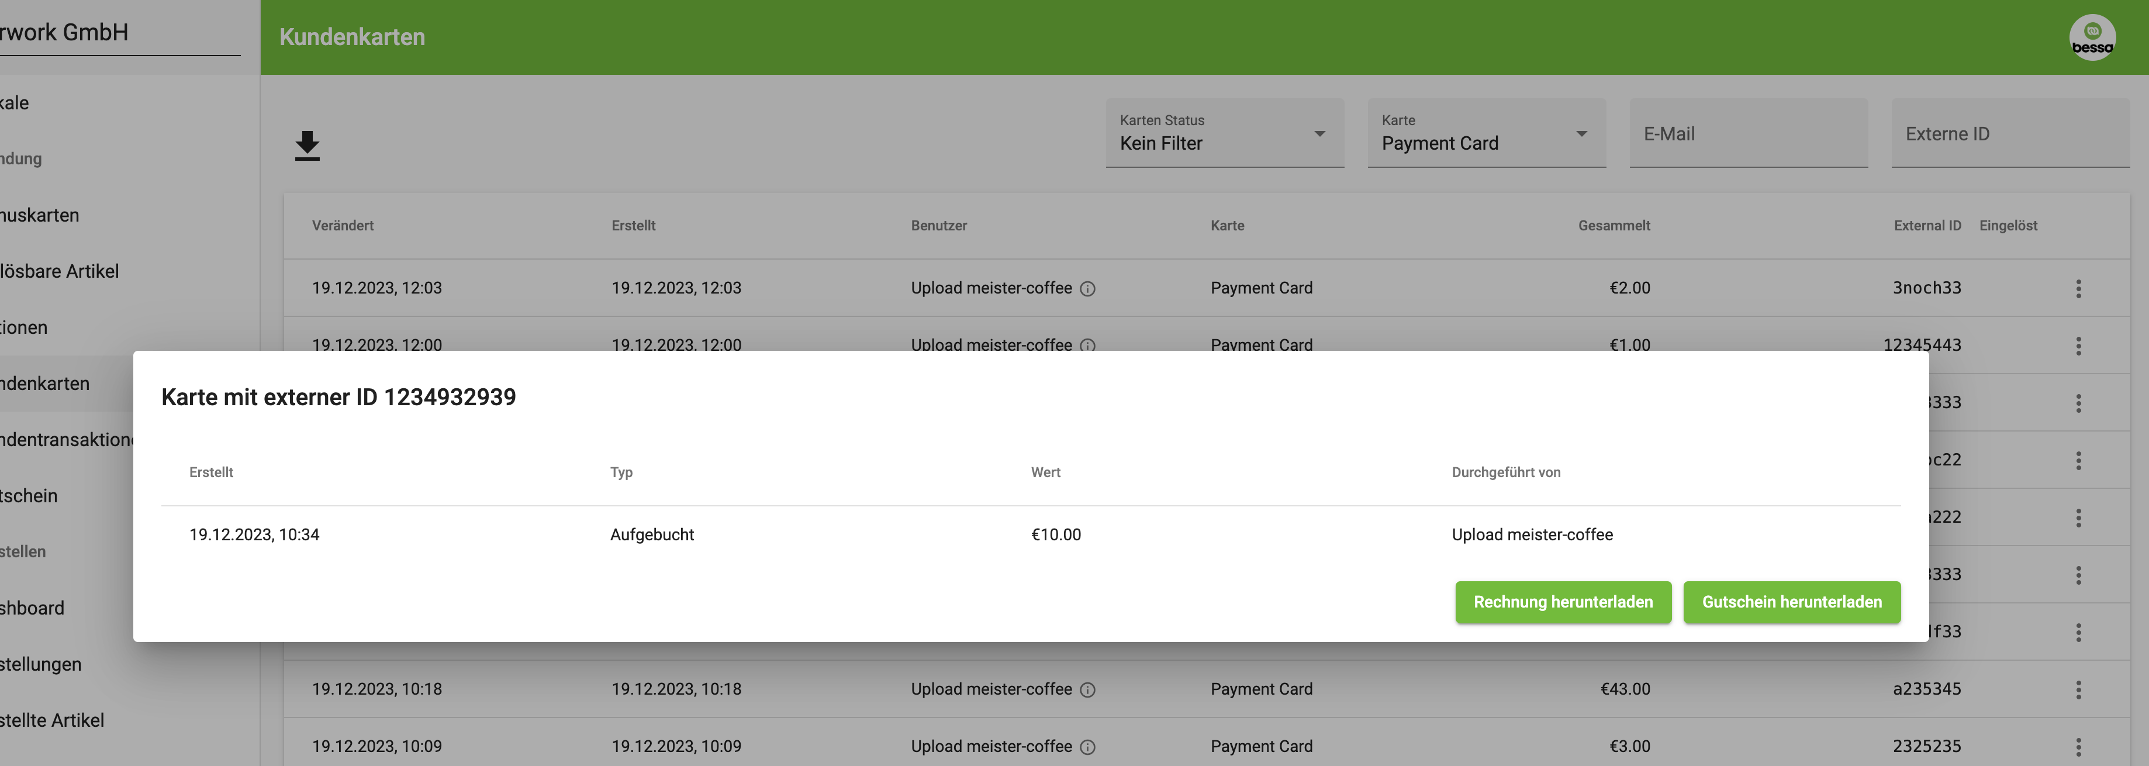This screenshot has height=766, width=2149.
Task: Click info icon in the €3.00 row
Action: [1087, 747]
